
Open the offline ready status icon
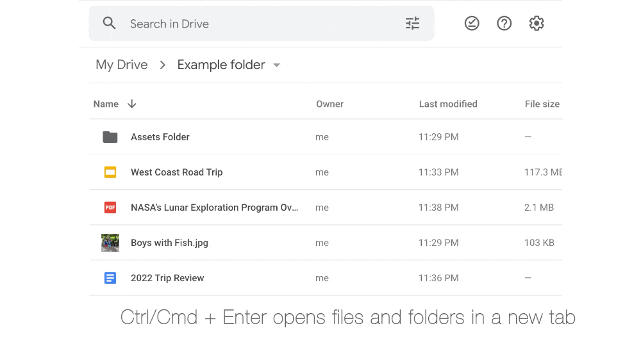tap(472, 24)
